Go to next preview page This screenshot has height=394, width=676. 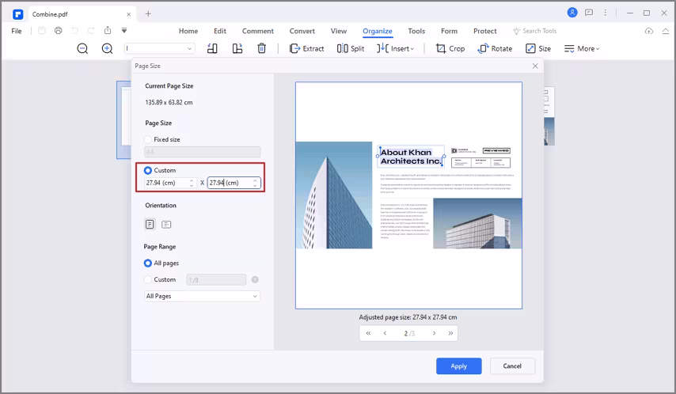tap(434, 333)
